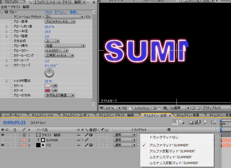This screenshot has width=231, height=168.
Task: Enable motion blur for all layers
Action: click(204, 122)
